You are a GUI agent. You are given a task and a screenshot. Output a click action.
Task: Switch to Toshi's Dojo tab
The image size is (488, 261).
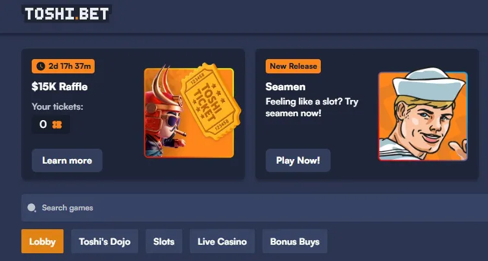tap(104, 242)
